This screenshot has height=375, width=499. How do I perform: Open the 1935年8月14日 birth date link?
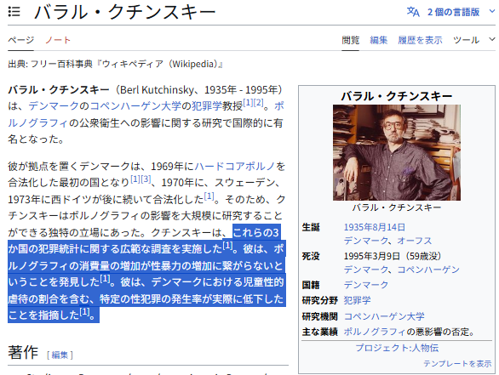point(375,227)
